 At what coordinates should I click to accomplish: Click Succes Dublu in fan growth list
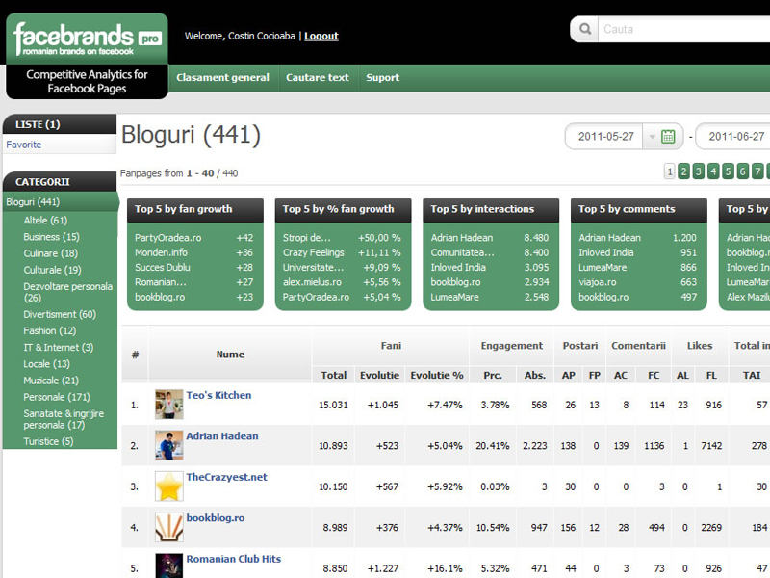(162, 268)
